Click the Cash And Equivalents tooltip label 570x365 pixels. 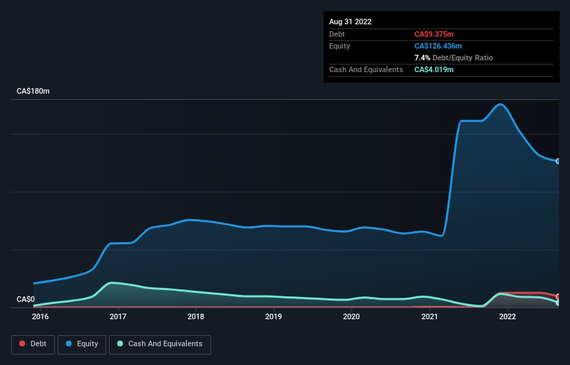[x=366, y=69]
